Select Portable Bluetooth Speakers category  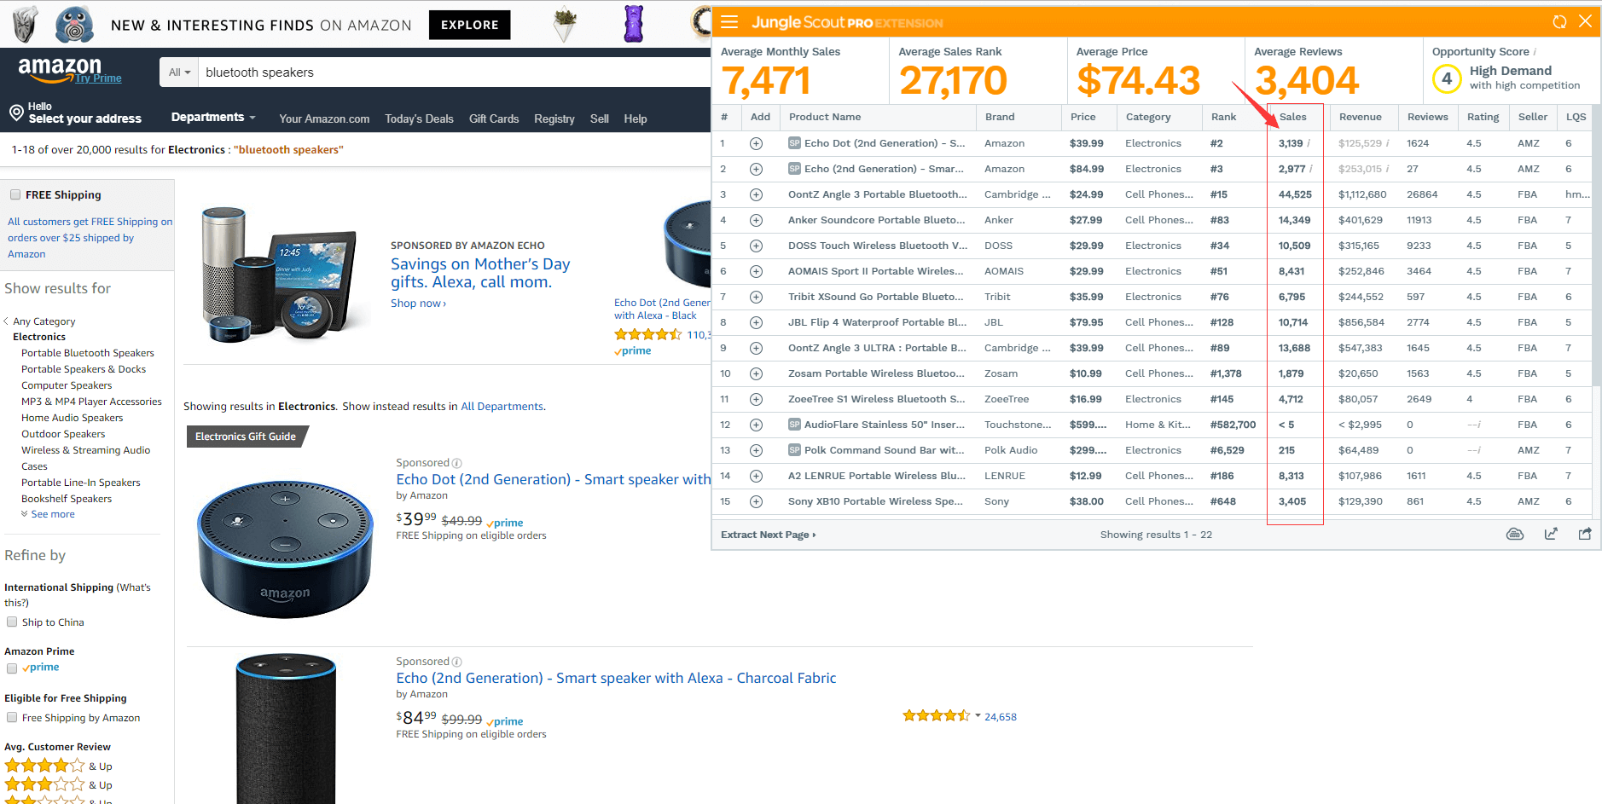pos(88,353)
